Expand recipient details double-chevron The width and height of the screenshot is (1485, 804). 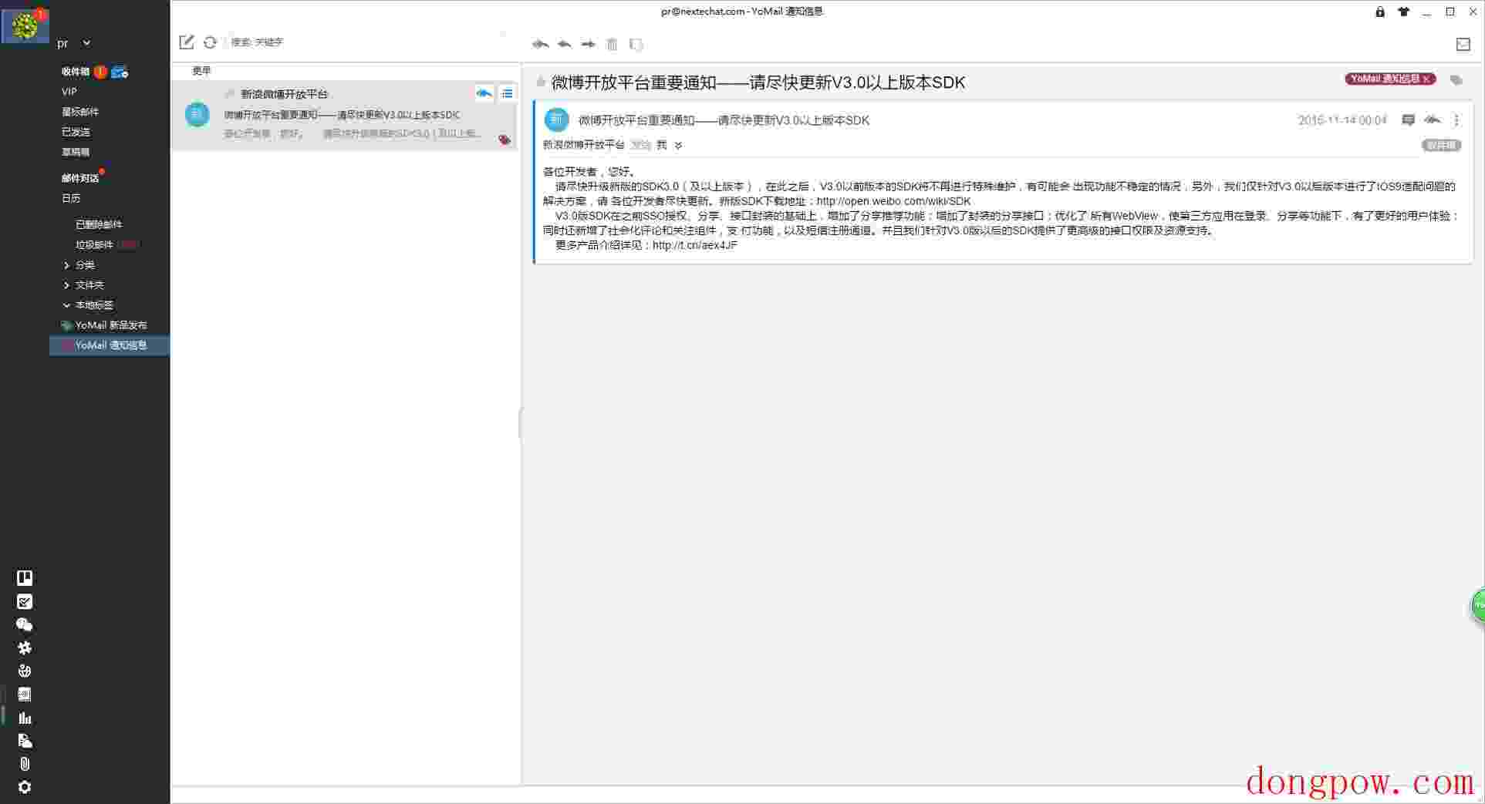pos(678,146)
